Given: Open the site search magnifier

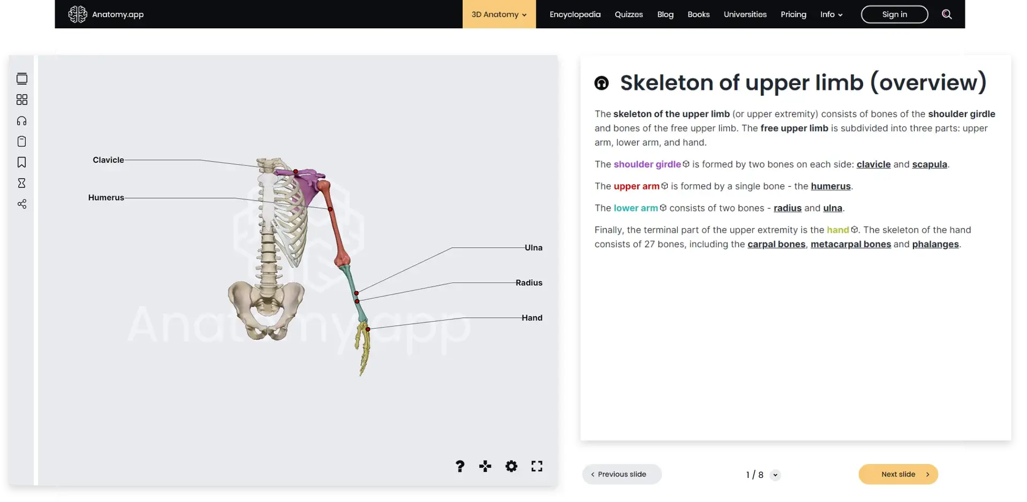Looking at the screenshot, I should (x=947, y=14).
